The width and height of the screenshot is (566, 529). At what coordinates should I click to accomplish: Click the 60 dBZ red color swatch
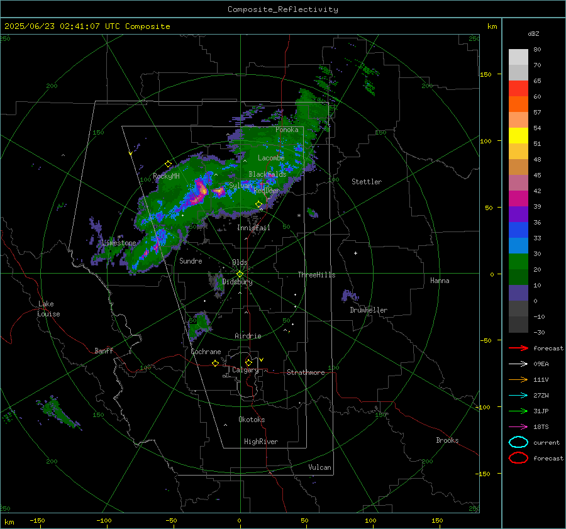(518, 89)
